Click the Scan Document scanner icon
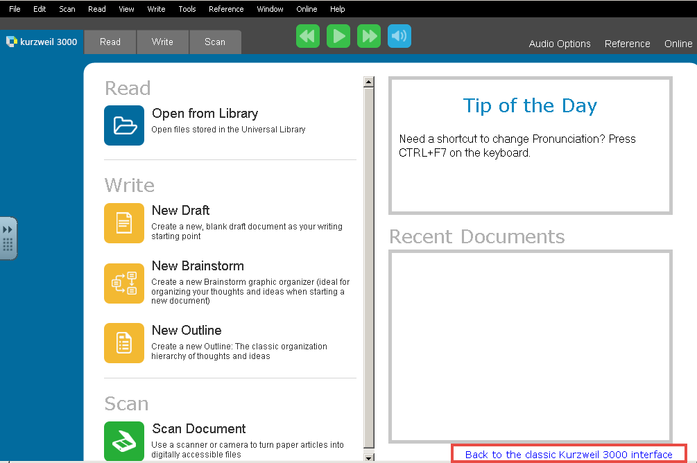The image size is (697, 463). (124, 442)
